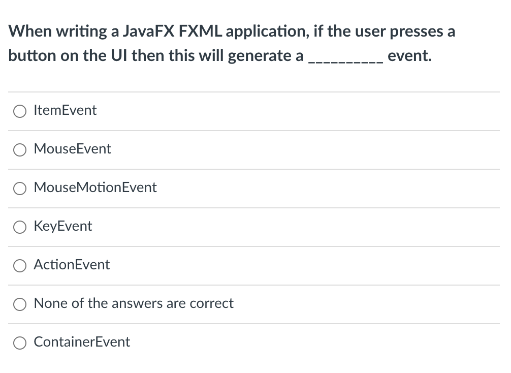Click the ContainerEvent answer label text

(x=82, y=342)
